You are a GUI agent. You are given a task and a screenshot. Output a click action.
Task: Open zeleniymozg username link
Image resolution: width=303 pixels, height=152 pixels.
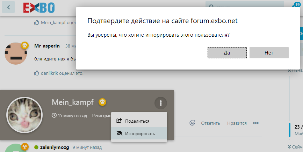tap(55, 147)
